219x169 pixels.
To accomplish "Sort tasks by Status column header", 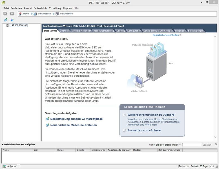I will click(66, 150).
